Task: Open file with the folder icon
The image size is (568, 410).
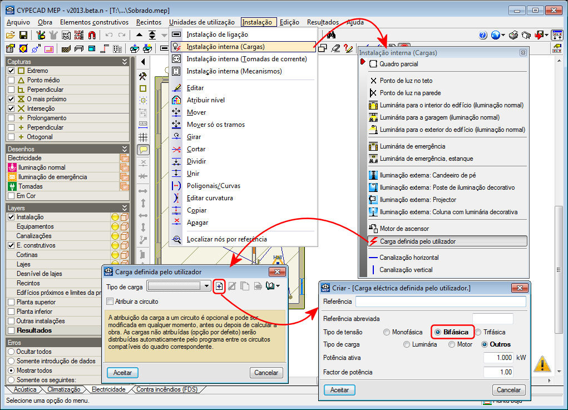Action: 10,35
